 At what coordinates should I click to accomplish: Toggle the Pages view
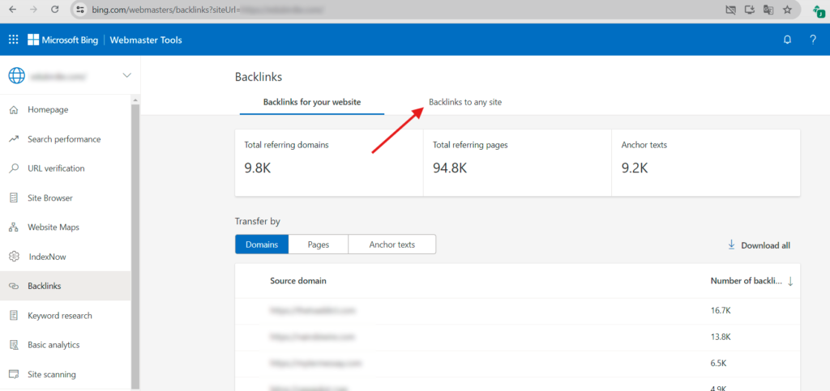pyautogui.click(x=318, y=244)
